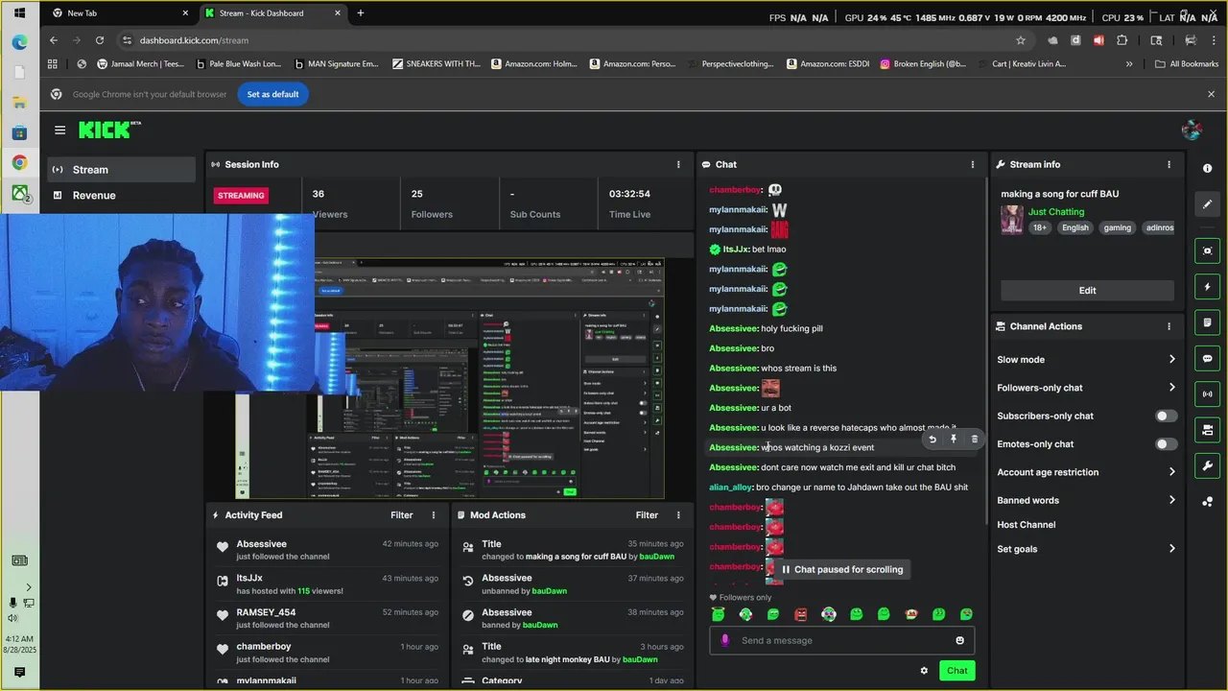Open the Channel Actions options menu
Image resolution: width=1228 pixels, height=691 pixels.
[1169, 326]
